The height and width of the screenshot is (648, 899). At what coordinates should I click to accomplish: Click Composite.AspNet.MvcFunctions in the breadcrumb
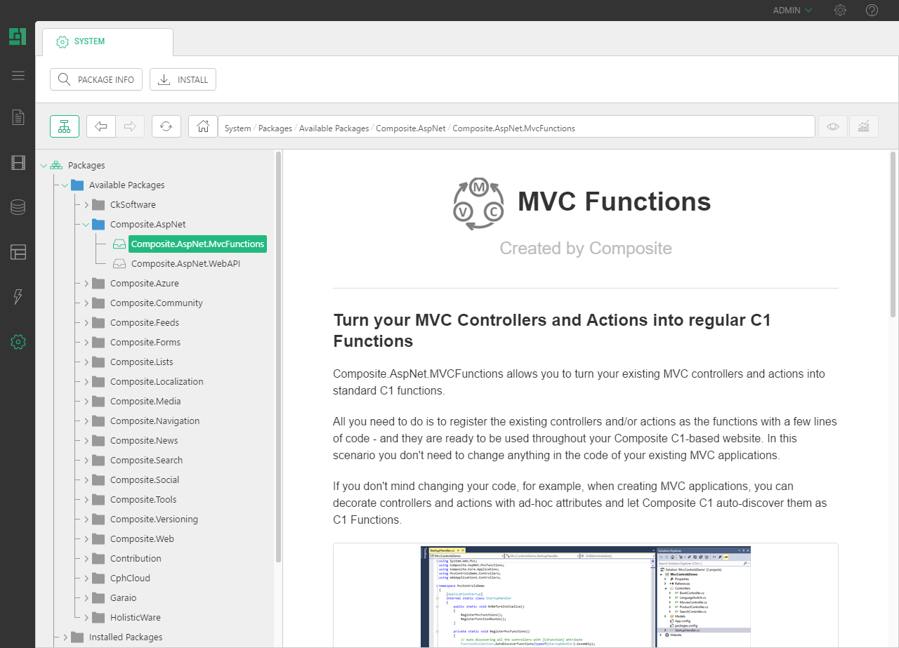513,128
